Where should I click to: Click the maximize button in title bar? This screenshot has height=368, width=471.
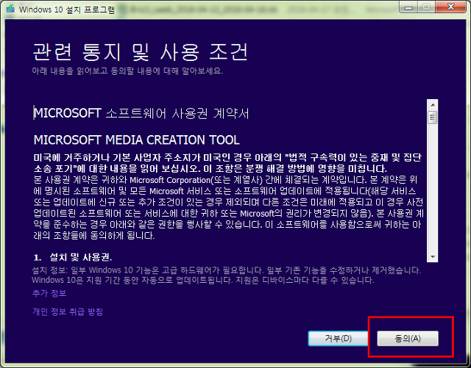click(x=426, y=7)
